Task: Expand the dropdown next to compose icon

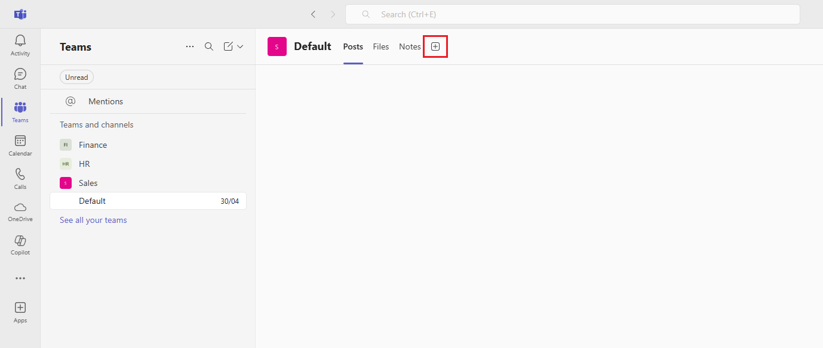Action: 240,46
